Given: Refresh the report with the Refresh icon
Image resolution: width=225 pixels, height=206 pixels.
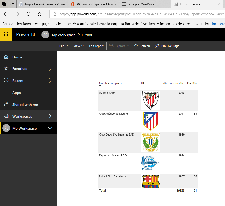Looking at the screenshot, I should 136,46.
